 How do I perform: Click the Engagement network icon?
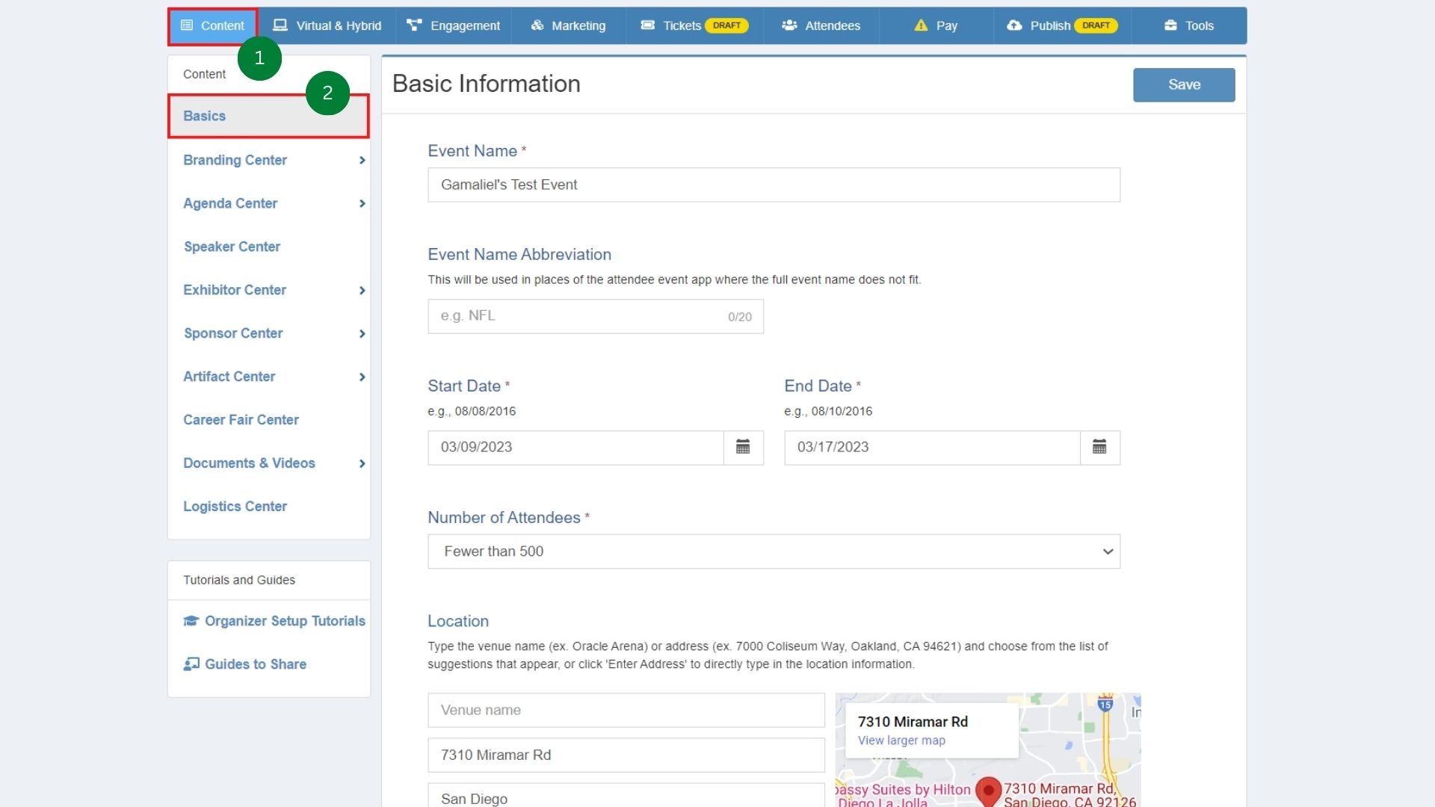[x=414, y=25]
